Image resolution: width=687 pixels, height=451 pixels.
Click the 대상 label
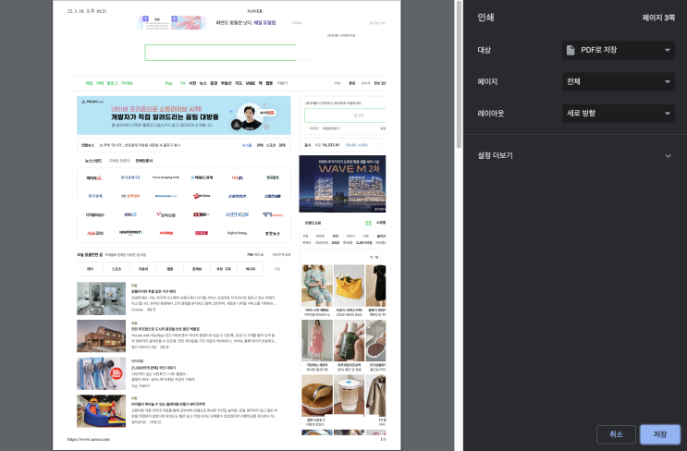coord(485,50)
